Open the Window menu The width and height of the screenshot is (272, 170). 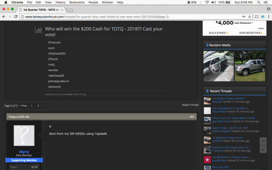tap(107, 2)
